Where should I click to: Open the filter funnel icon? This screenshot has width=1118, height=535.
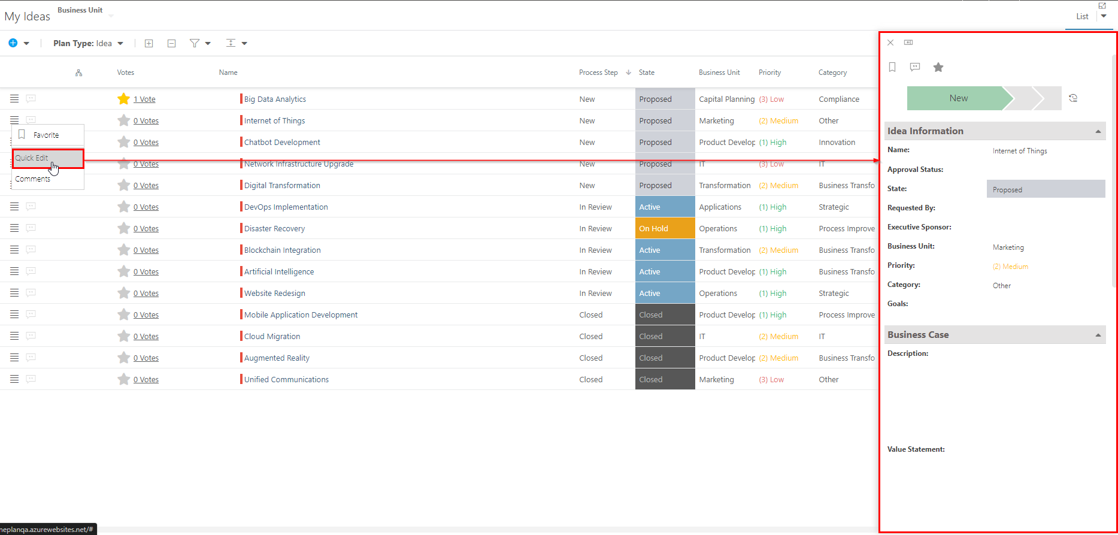pos(195,43)
